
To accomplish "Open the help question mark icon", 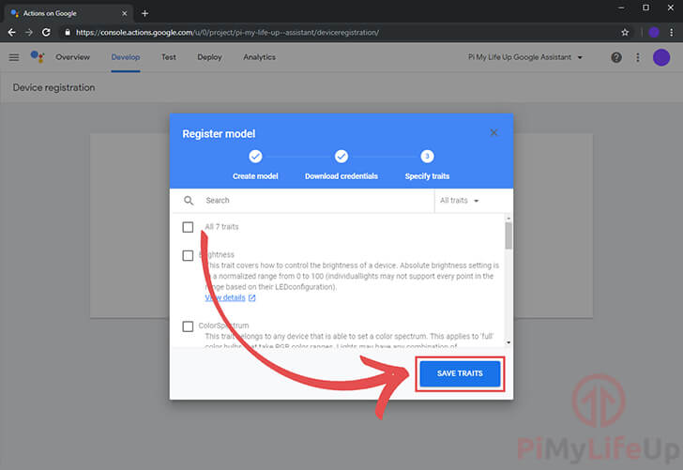I will (615, 57).
